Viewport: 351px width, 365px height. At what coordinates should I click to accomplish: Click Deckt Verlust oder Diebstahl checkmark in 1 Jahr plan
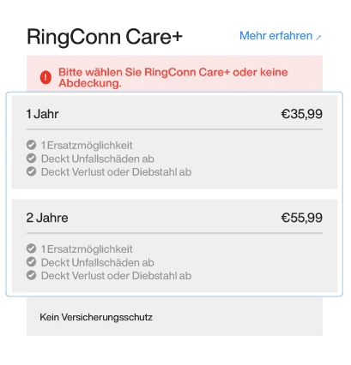tap(31, 171)
